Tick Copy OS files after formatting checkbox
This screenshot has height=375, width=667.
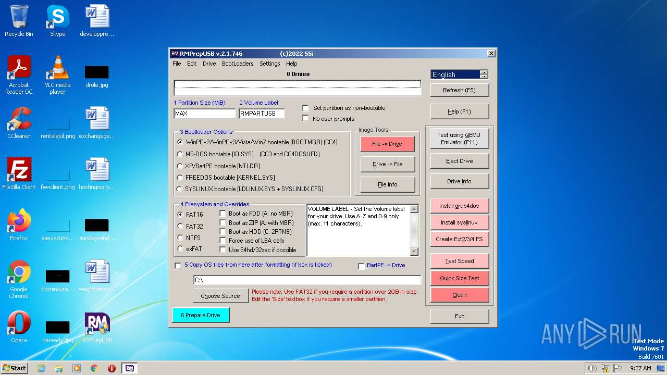178,266
